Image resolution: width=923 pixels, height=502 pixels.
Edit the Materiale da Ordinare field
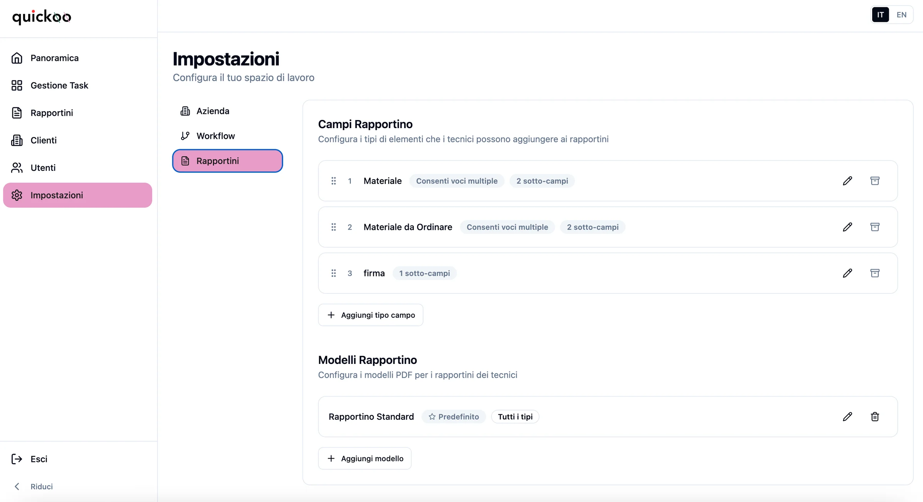[x=847, y=227]
